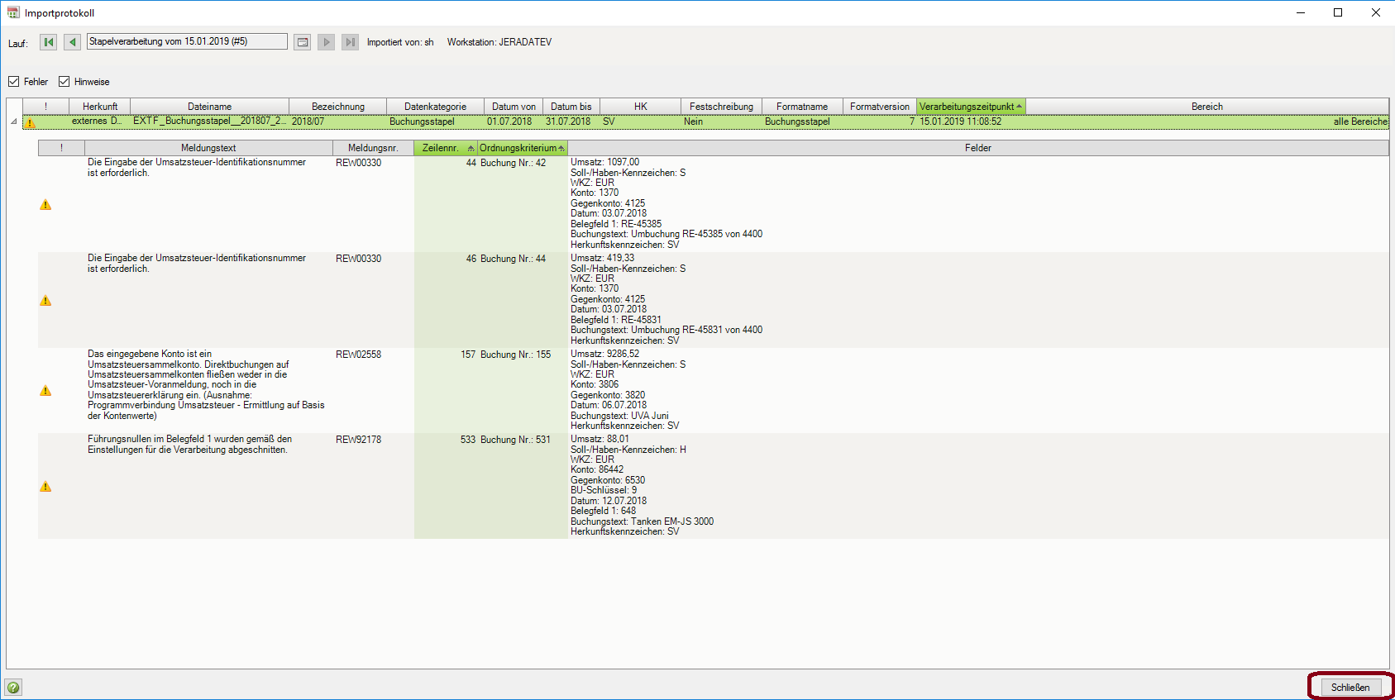Viewport: 1395px width, 700px height.
Task: Jump to the first import run
Action: click(x=49, y=42)
